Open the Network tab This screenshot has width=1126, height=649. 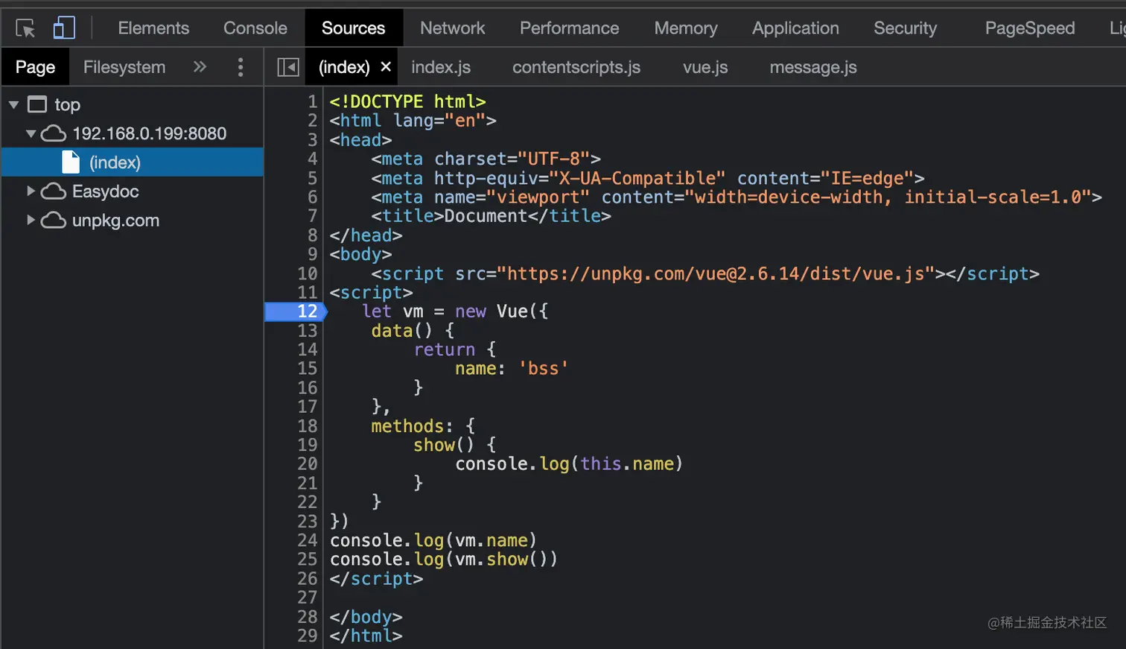(x=452, y=28)
